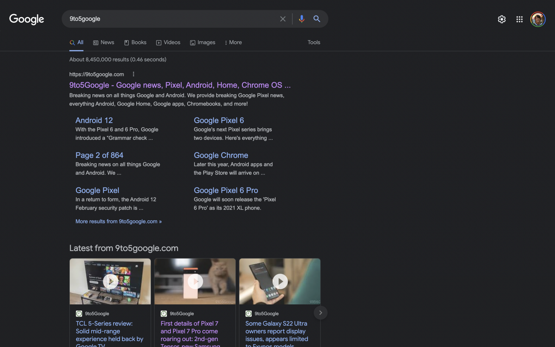The height and width of the screenshot is (347, 555).
Task: Expand the More search categories menu
Action: click(233, 42)
